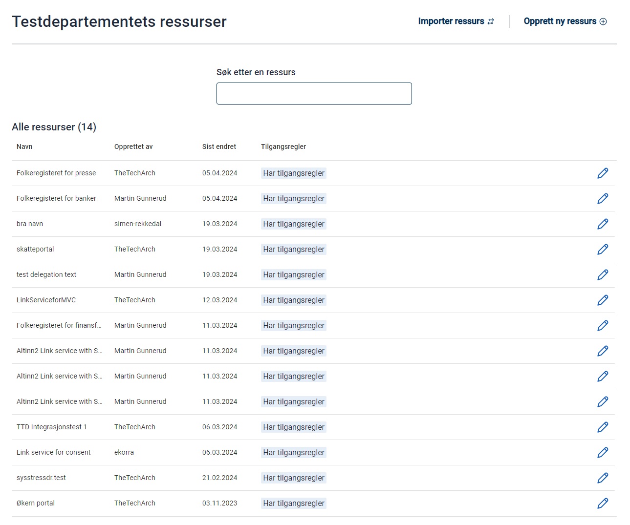Click the Tilgangsregler column header
This screenshot has width=630, height=525.
(x=283, y=147)
